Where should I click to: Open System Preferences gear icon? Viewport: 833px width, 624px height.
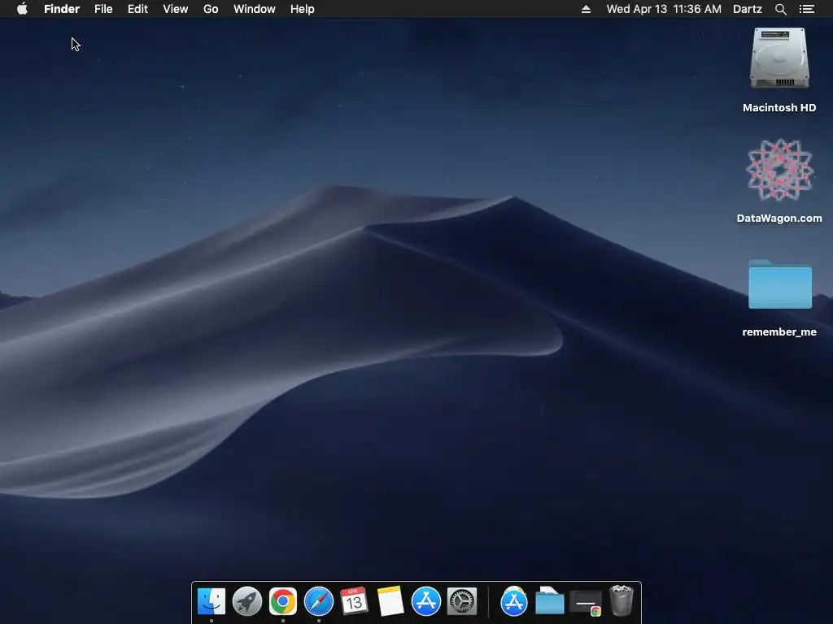click(x=462, y=601)
